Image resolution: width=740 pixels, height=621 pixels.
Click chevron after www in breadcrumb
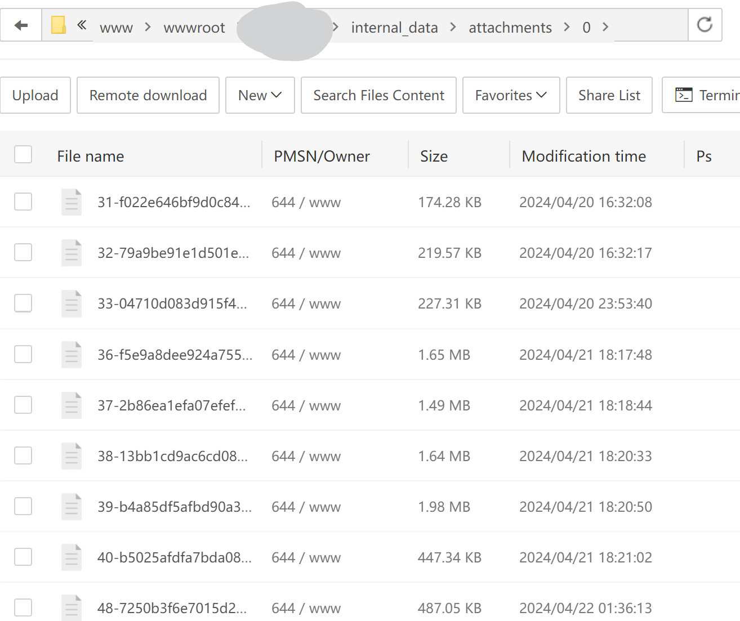point(148,27)
